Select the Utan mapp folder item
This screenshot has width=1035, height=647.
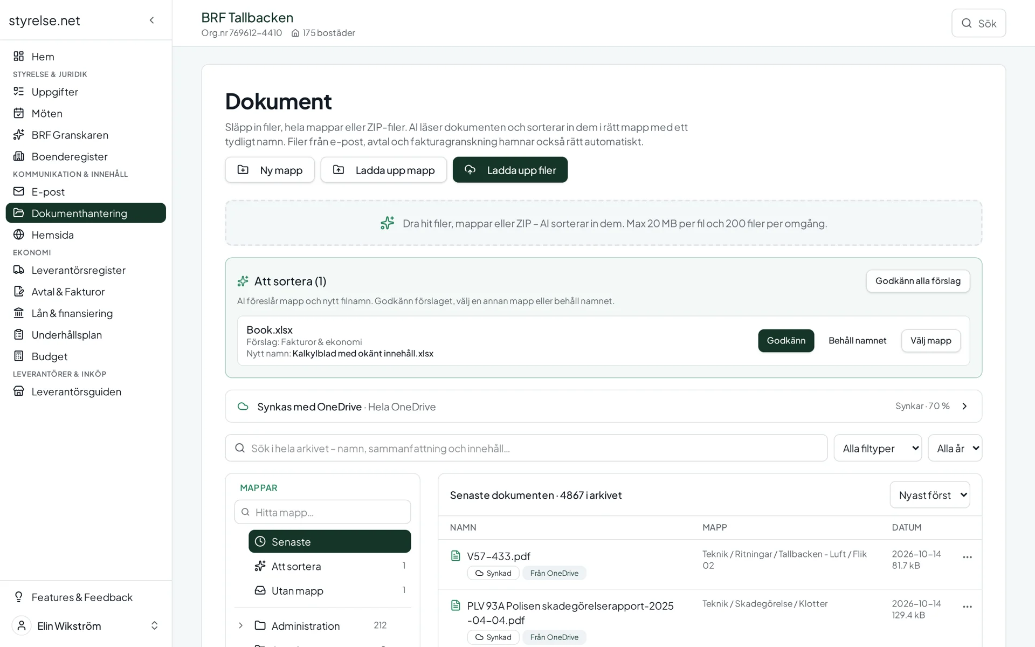click(x=329, y=590)
